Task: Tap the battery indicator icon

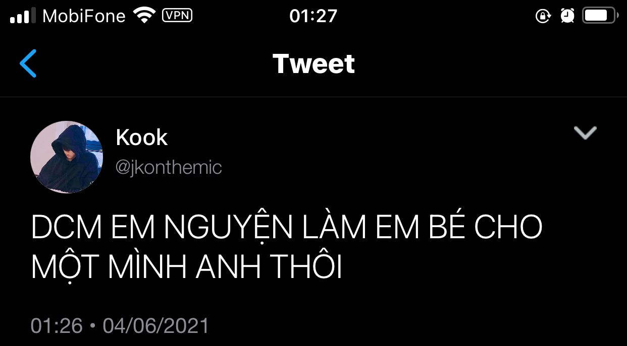Action: [600, 16]
